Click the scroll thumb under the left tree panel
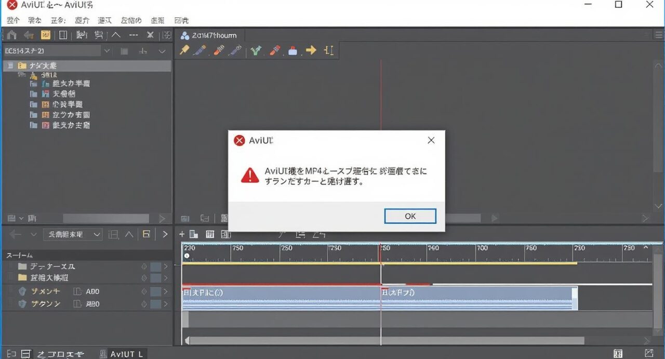665x359 pixels. point(106,219)
